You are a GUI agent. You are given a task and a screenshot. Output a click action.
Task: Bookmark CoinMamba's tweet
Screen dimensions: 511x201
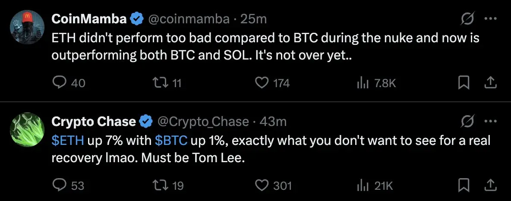coord(463,82)
